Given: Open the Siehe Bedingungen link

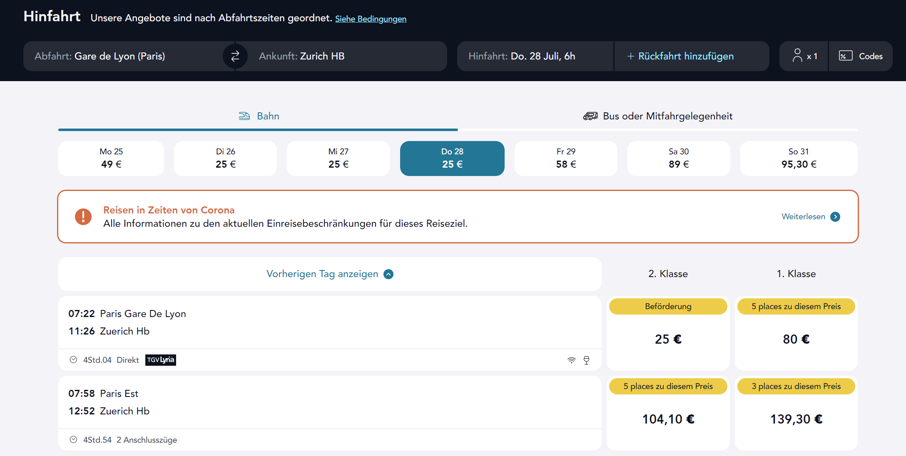Looking at the screenshot, I should [x=371, y=19].
